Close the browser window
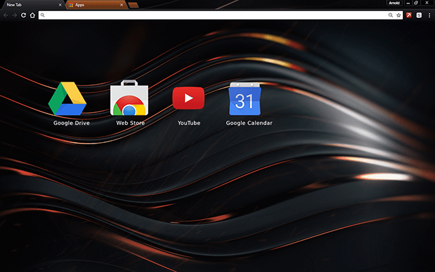435x272 pixels. click(427, 3)
